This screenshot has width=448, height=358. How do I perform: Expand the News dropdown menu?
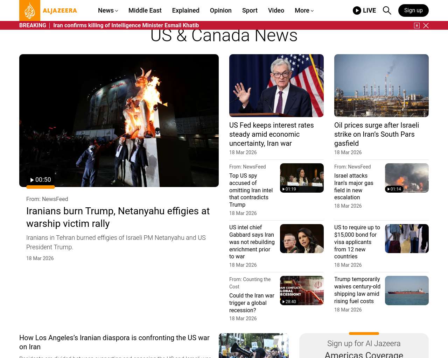tap(108, 10)
